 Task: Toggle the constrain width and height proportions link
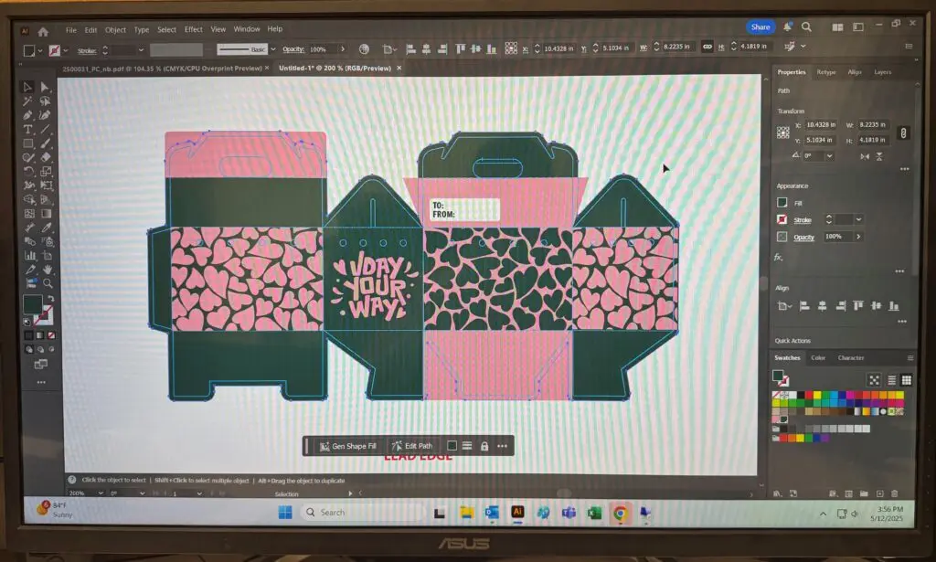click(707, 47)
